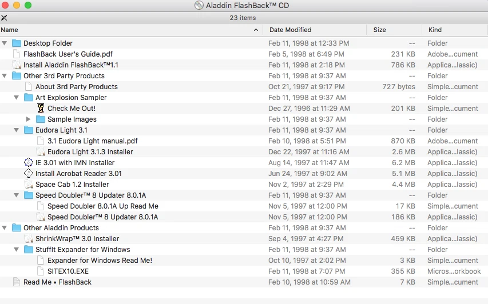The height and width of the screenshot is (304, 488).
Task: Click the 3.1 Eudora Light manual.pdf icon
Action: coord(41,141)
